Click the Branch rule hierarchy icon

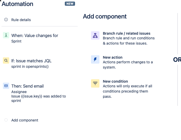(x=95, y=35)
